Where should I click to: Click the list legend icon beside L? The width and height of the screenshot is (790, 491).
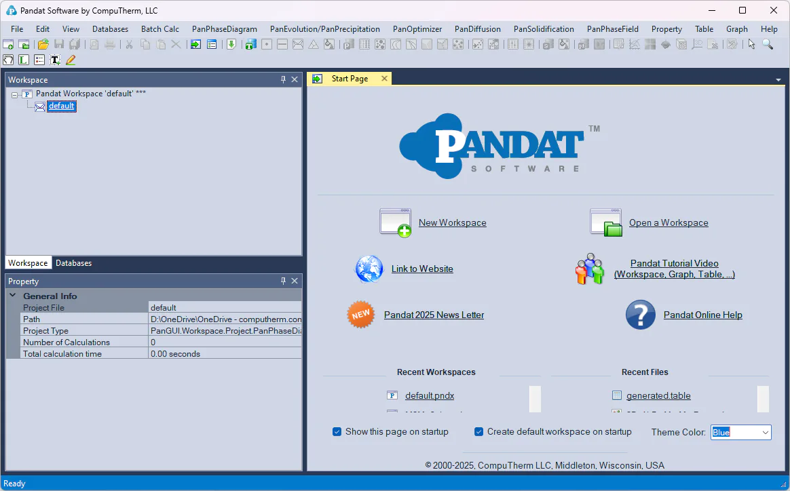[39, 60]
